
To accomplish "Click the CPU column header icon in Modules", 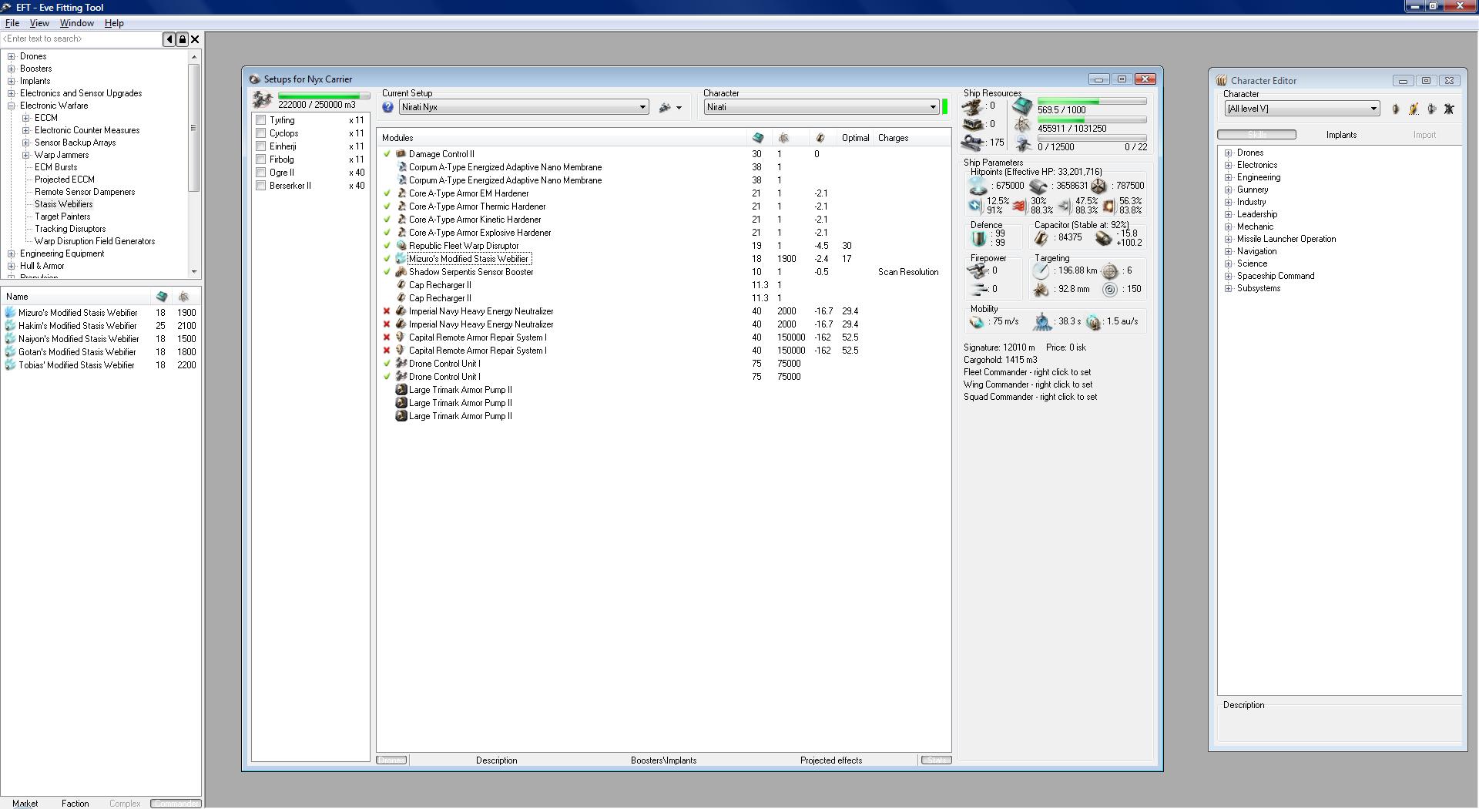I will coord(758,138).
